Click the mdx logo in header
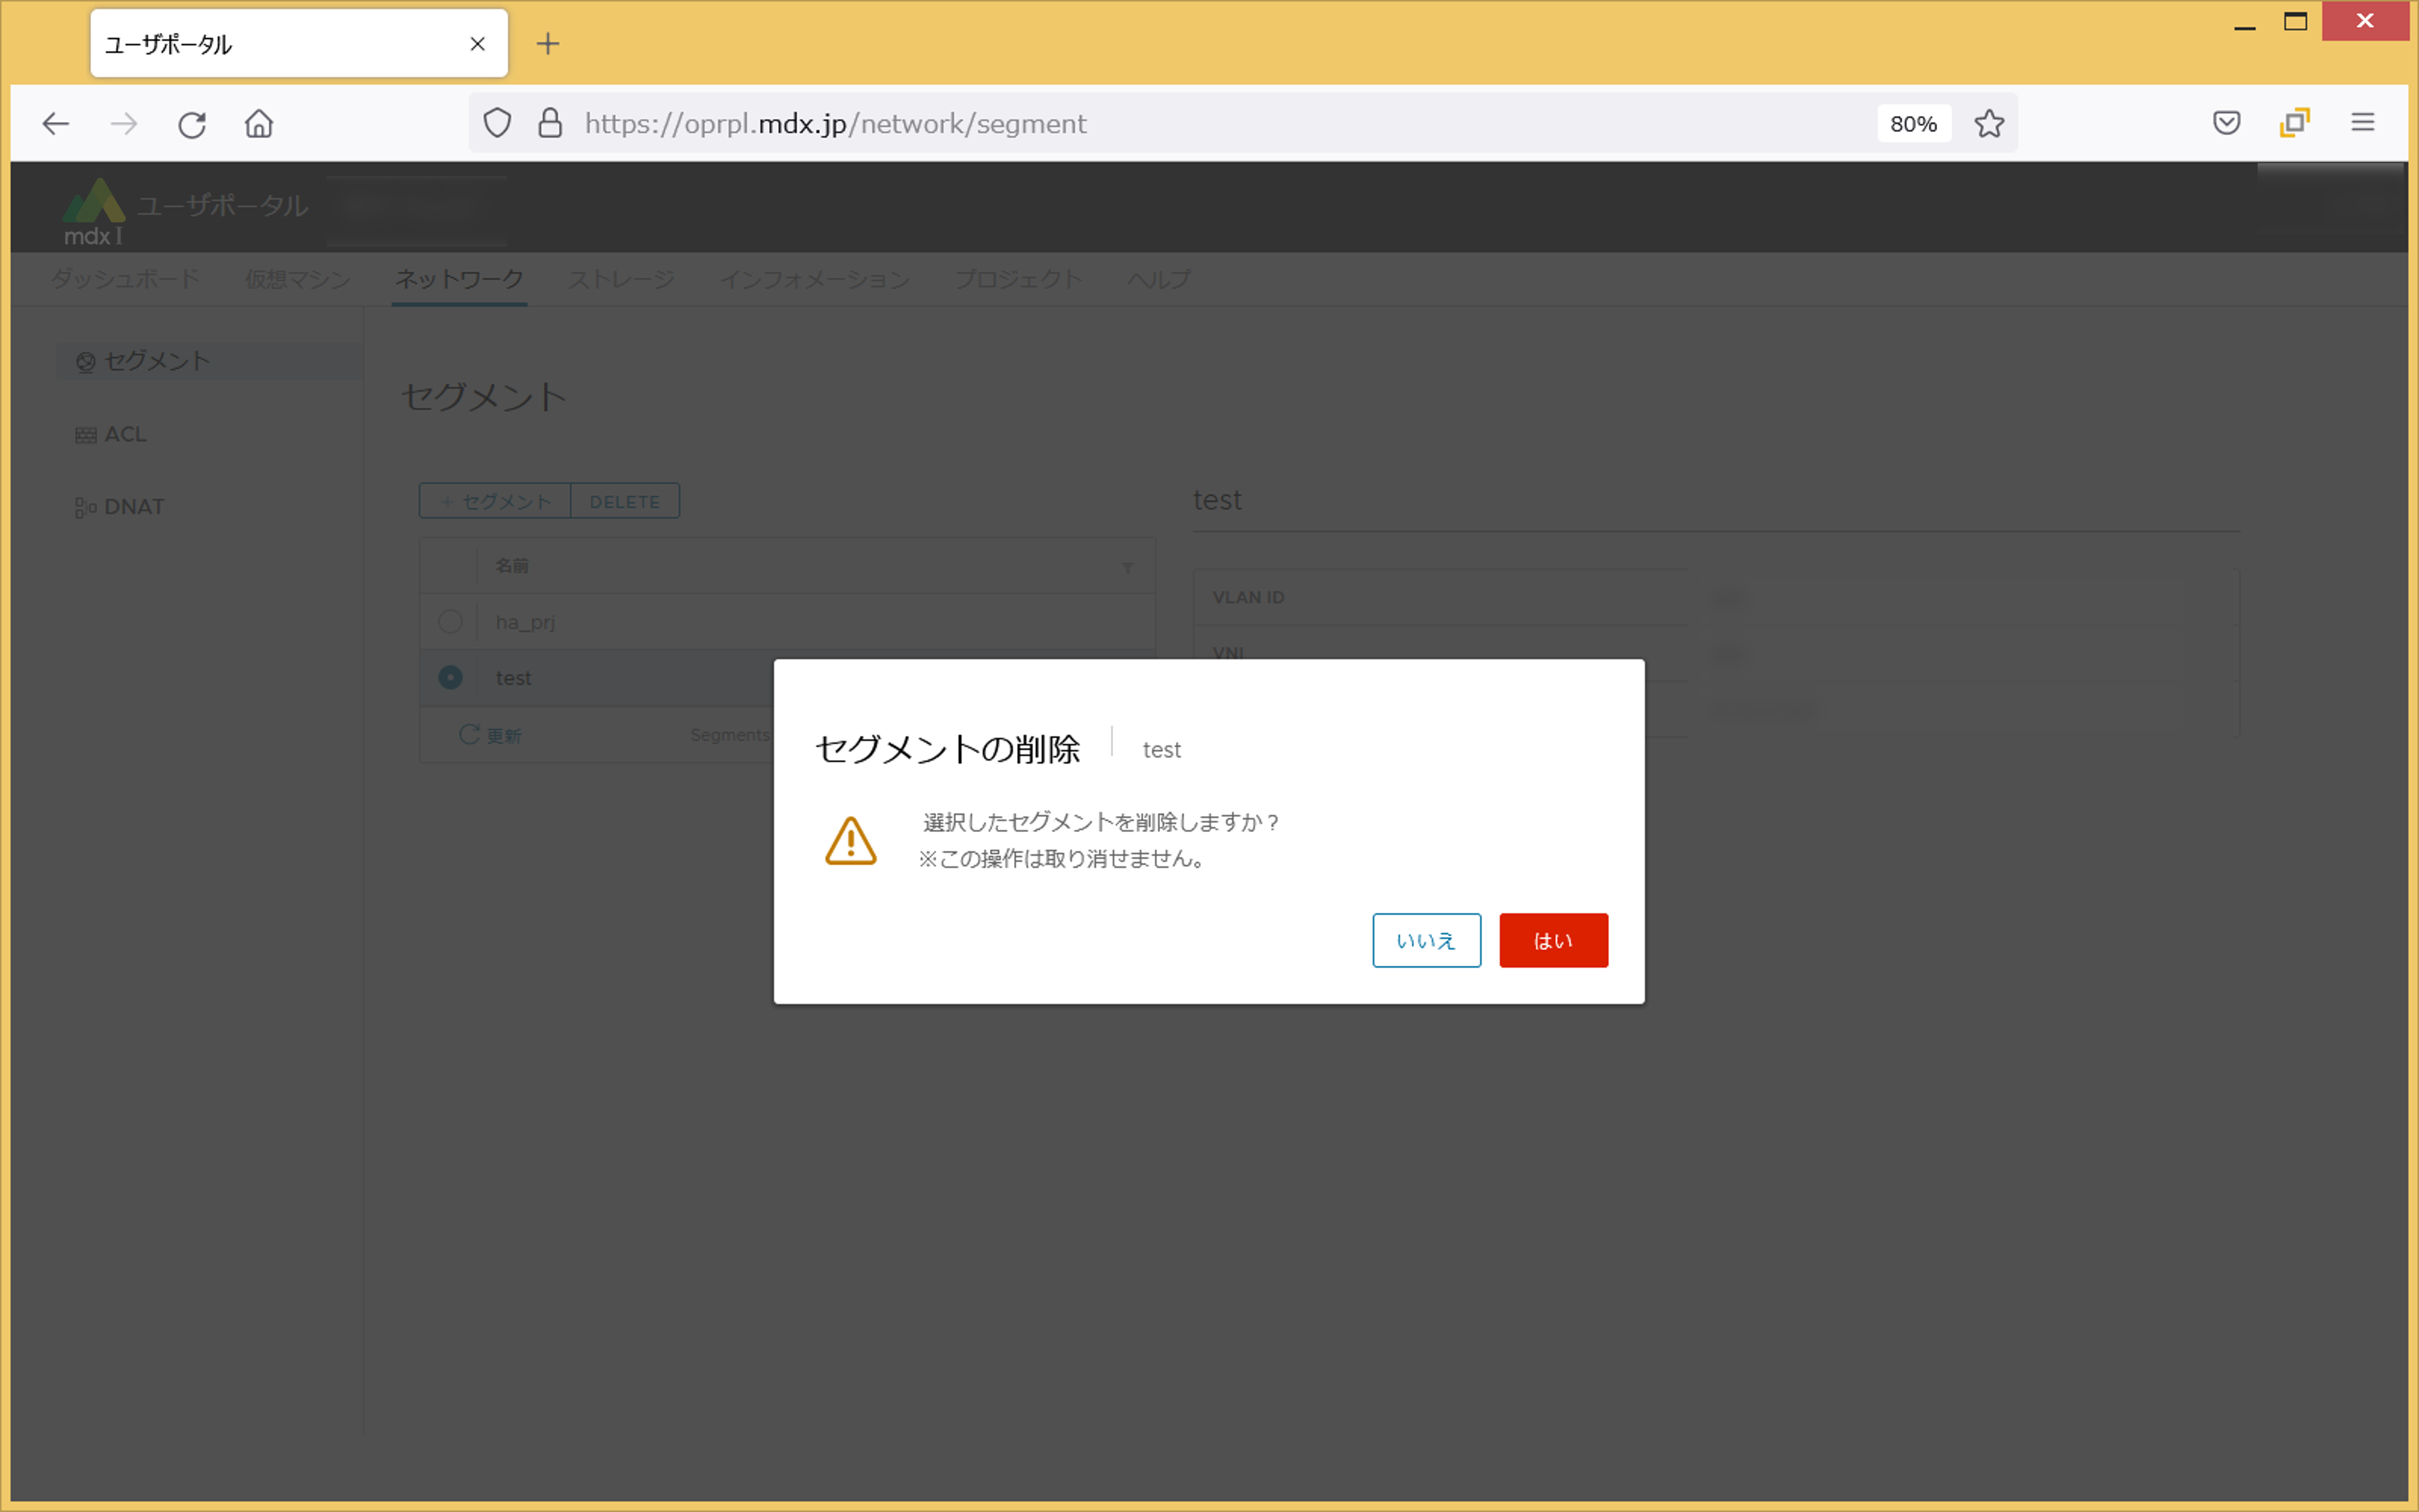Image resolution: width=2419 pixels, height=1512 pixels. [94, 211]
